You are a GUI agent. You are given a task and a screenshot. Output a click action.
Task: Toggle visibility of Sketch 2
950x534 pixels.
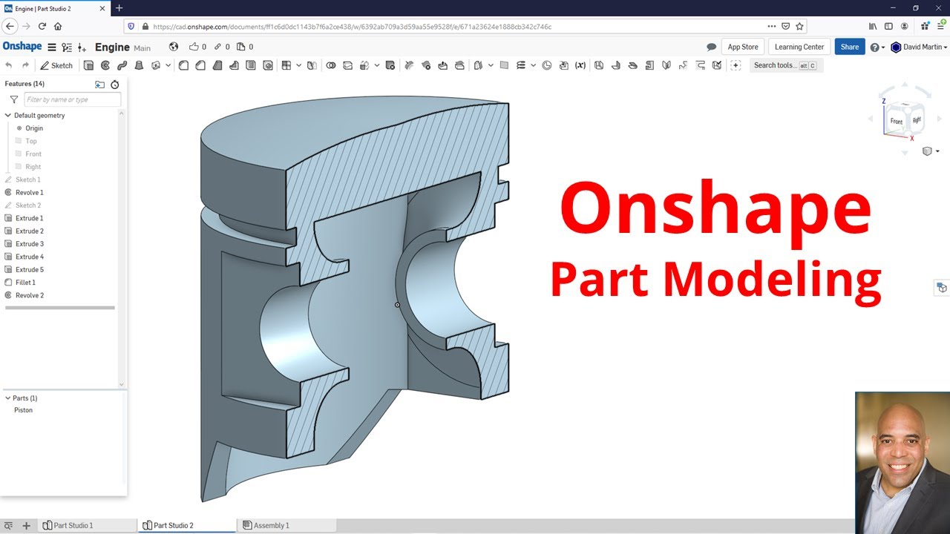pos(9,205)
